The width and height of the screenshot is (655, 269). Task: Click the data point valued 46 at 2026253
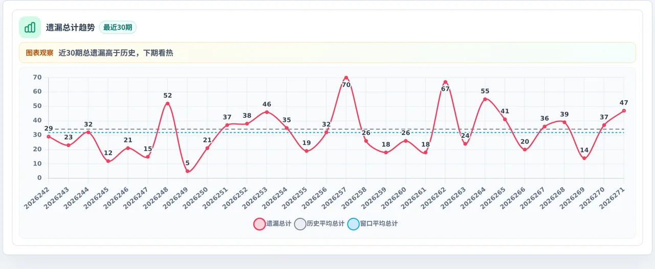(x=267, y=112)
